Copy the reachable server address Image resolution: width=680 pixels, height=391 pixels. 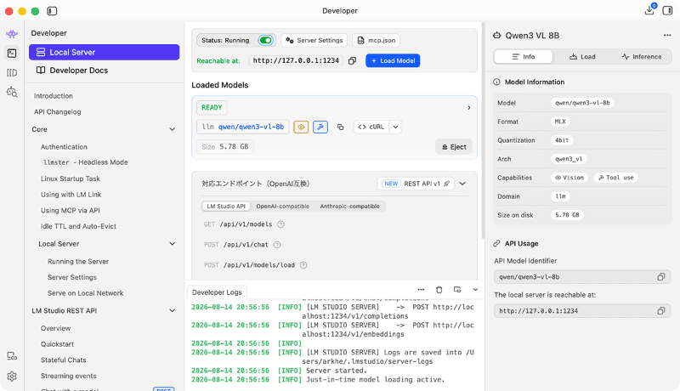coord(352,60)
